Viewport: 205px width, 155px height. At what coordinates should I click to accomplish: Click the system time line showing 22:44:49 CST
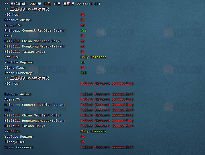[52, 4]
